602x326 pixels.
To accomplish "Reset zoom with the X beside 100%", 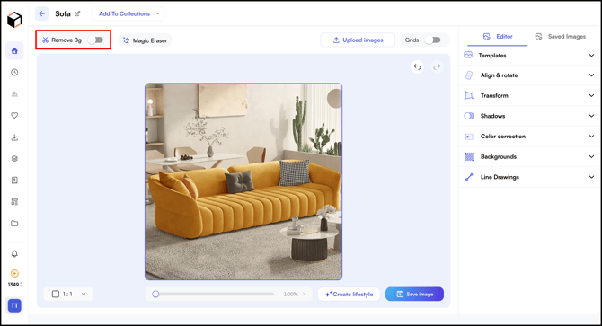I will pos(304,295).
